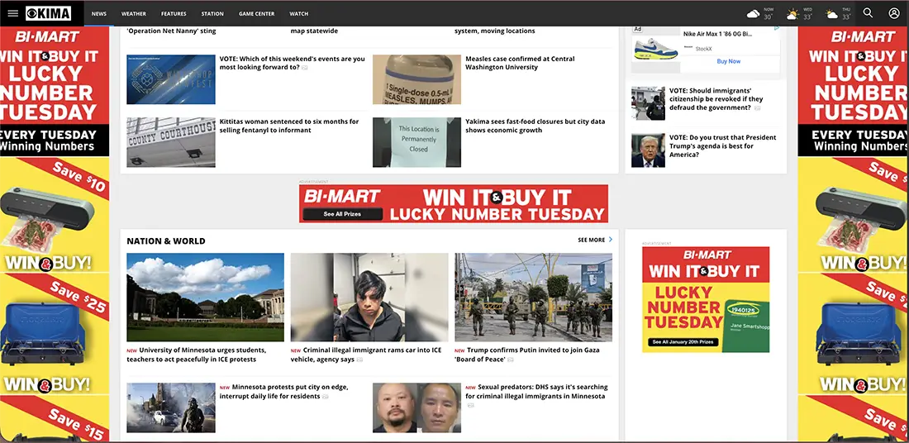Click the Nike Air Max 1 '86 ad title
Viewport: 909px width, 443px height.
coord(717,34)
